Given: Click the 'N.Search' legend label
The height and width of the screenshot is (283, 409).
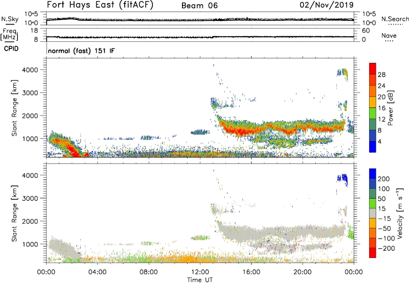Looking at the screenshot, I should point(395,19).
